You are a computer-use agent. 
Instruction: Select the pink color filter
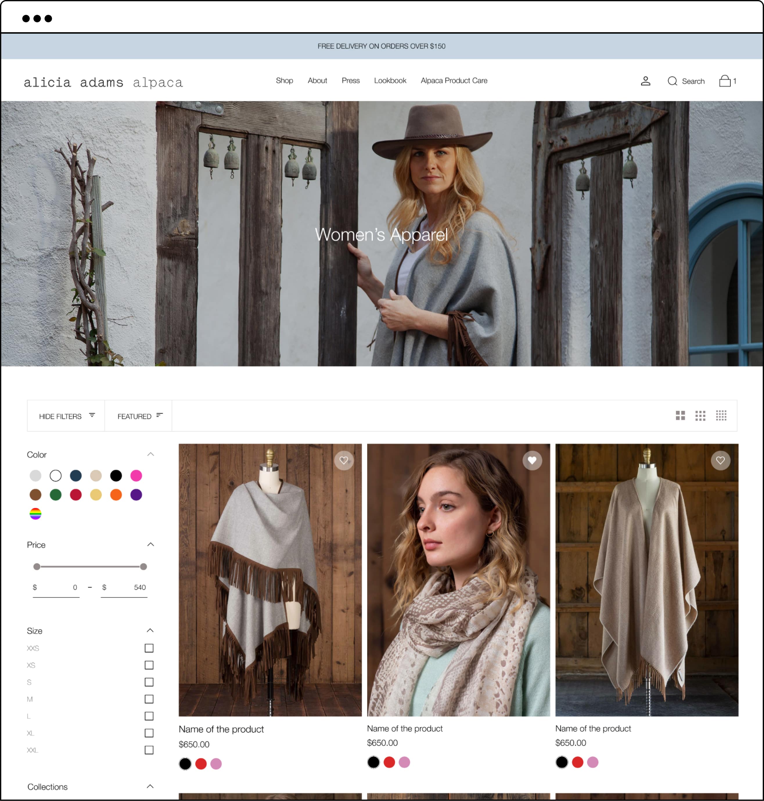point(136,476)
